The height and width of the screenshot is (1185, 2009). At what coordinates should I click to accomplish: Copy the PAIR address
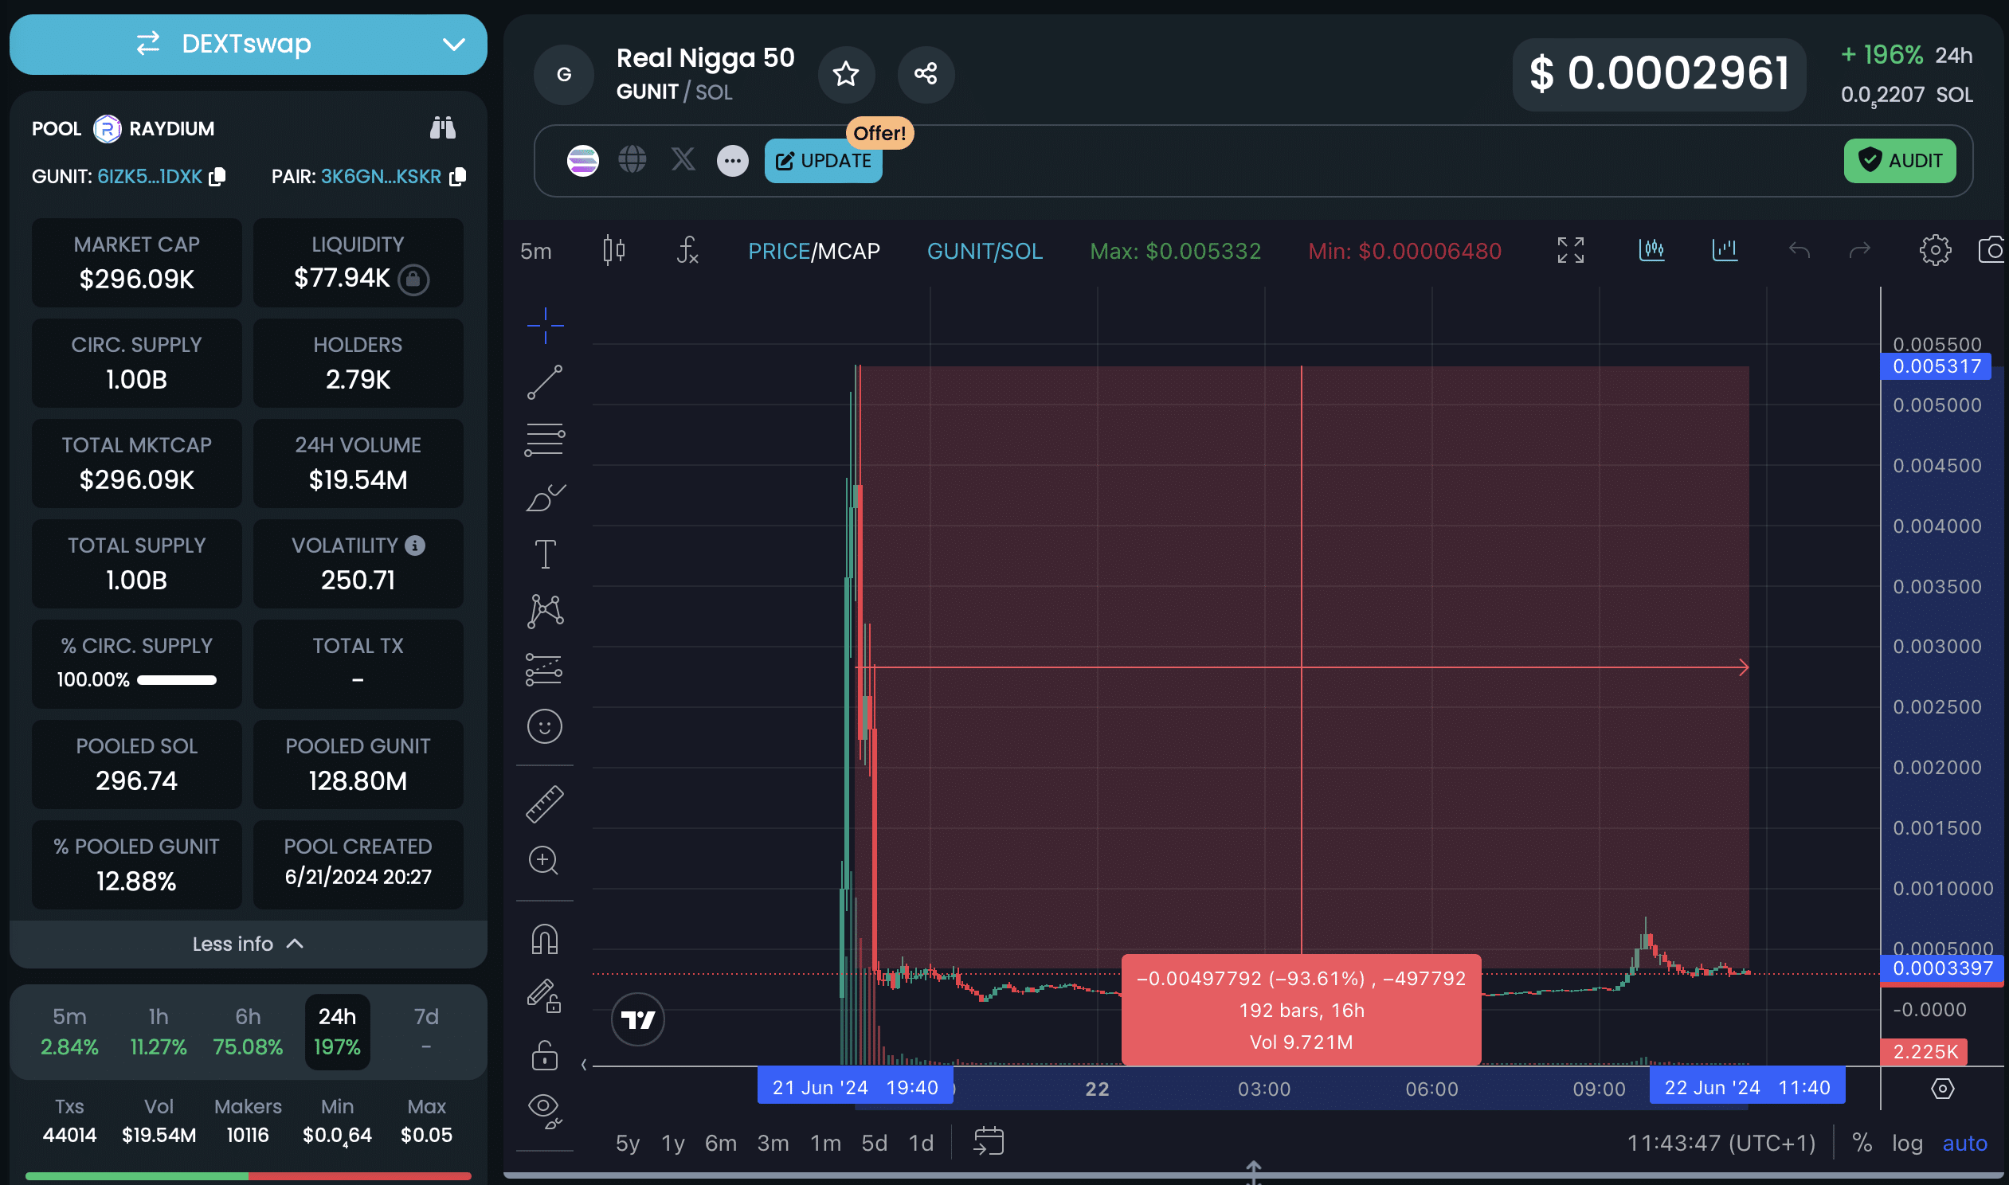[457, 177]
